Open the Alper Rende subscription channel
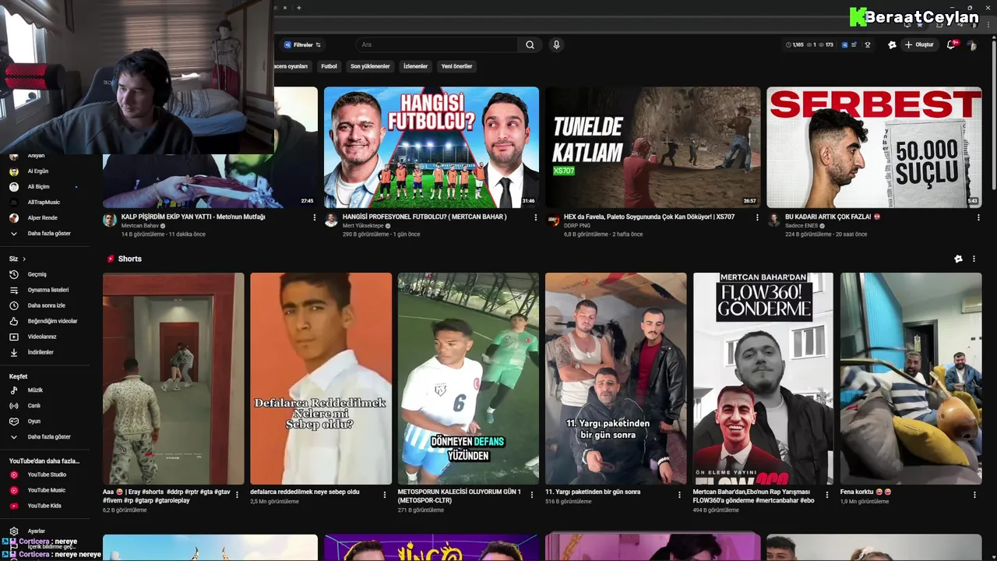Screen dimensions: 997x561 click(x=42, y=217)
